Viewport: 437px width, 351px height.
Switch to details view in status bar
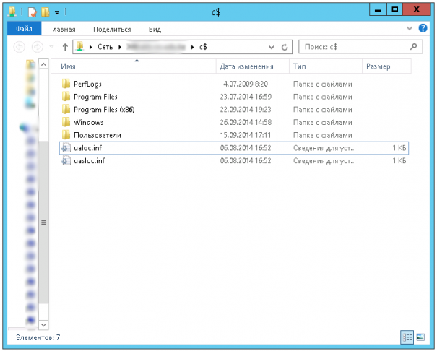pyautogui.click(x=405, y=337)
